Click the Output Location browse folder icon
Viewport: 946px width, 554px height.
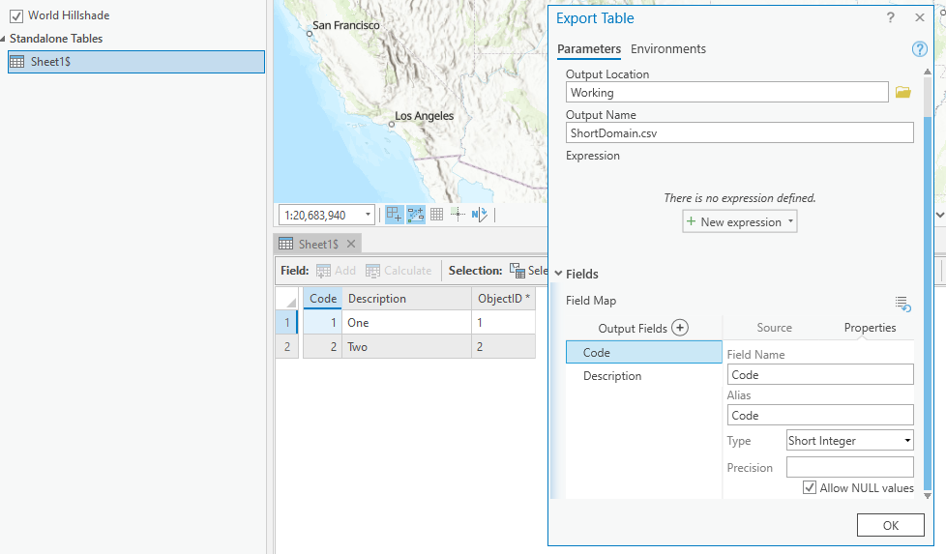[902, 92]
